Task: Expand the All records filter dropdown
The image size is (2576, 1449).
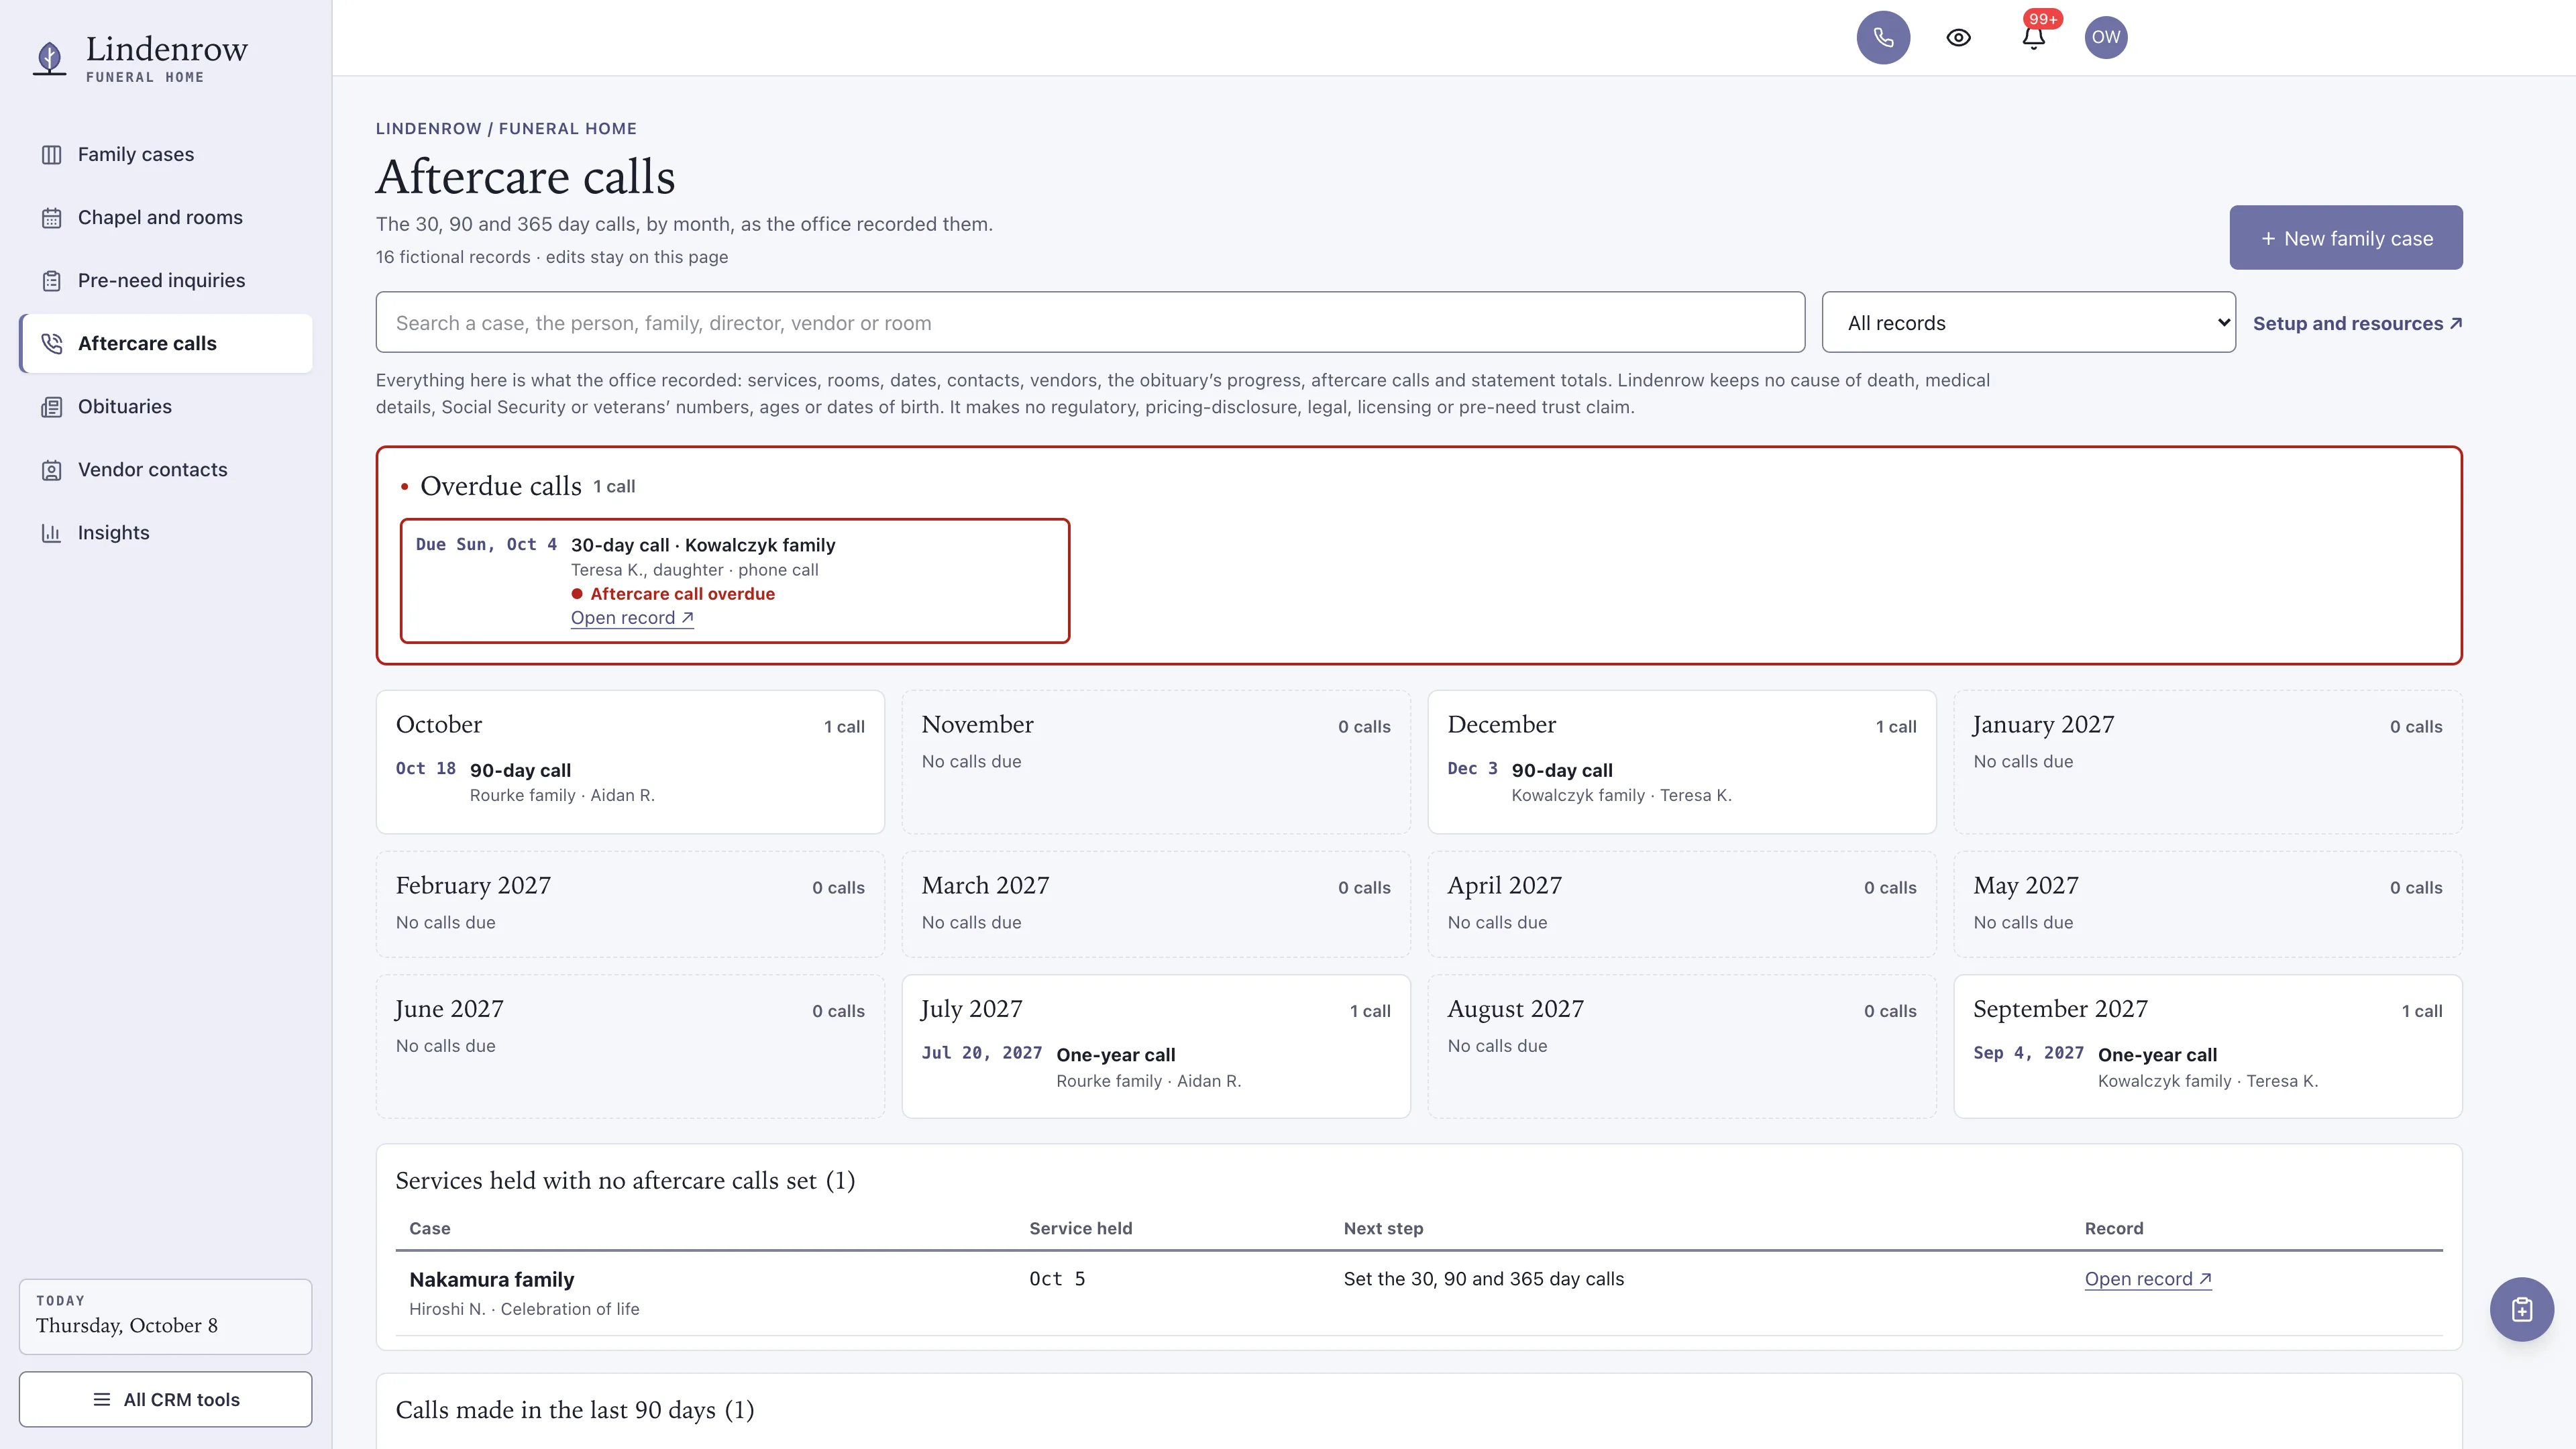Action: coord(2028,323)
